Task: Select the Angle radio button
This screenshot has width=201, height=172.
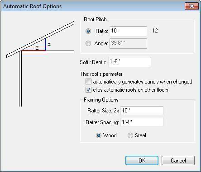Action: pyautogui.click(x=88, y=43)
